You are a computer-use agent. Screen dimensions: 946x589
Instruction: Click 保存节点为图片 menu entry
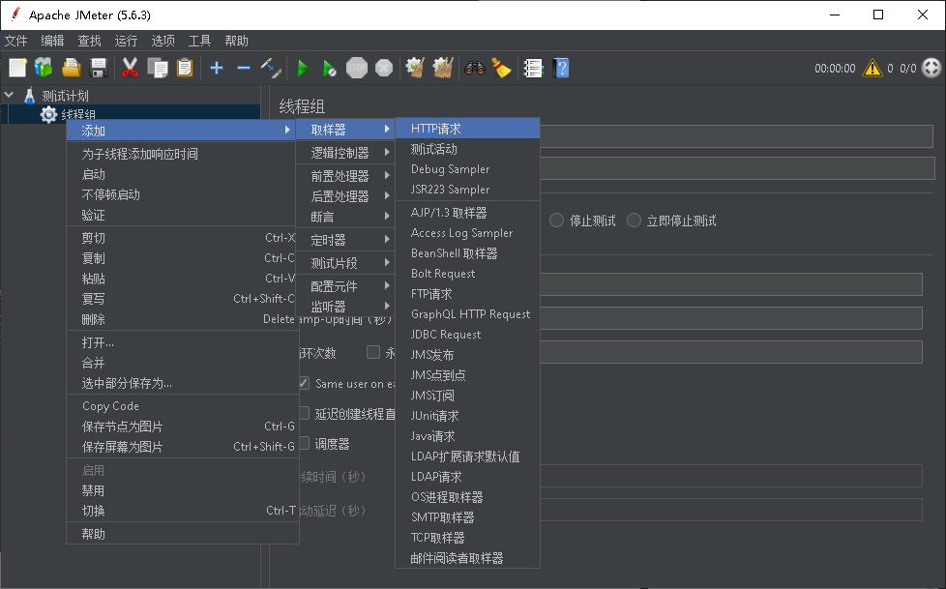click(x=183, y=427)
